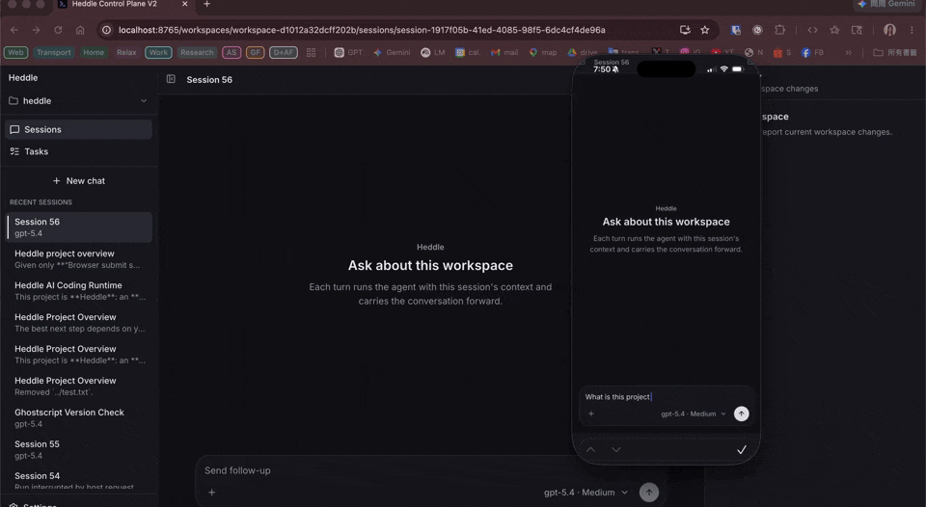The width and height of the screenshot is (926, 507).
Task: Click the plus icon in phone composer
Action: [x=591, y=414]
